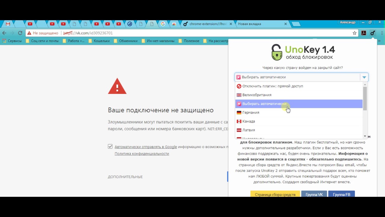Open the Полезное bookmark folder
Viewport: 385px width, 217px height.
pyautogui.click(x=189, y=41)
